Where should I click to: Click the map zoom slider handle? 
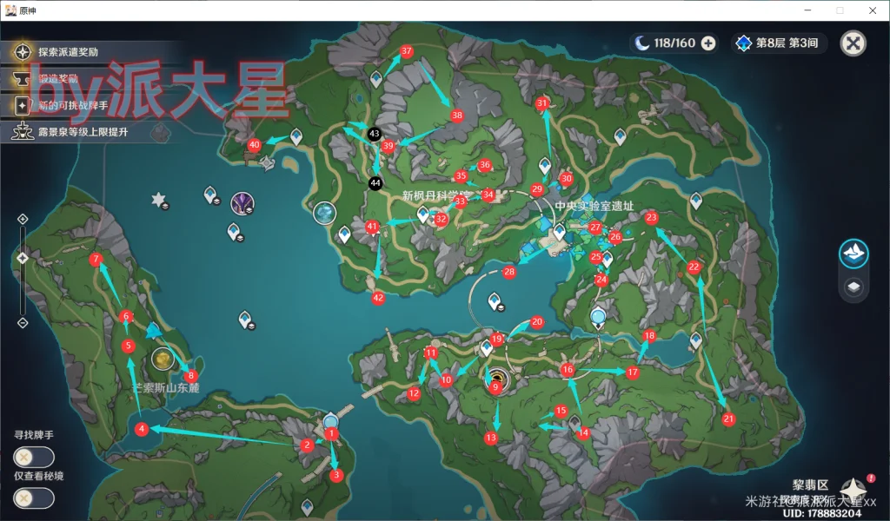click(x=23, y=258)
